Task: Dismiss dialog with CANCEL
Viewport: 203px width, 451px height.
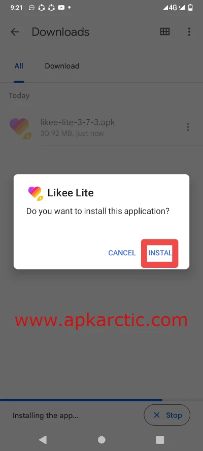Action: (x=122, y=253)
